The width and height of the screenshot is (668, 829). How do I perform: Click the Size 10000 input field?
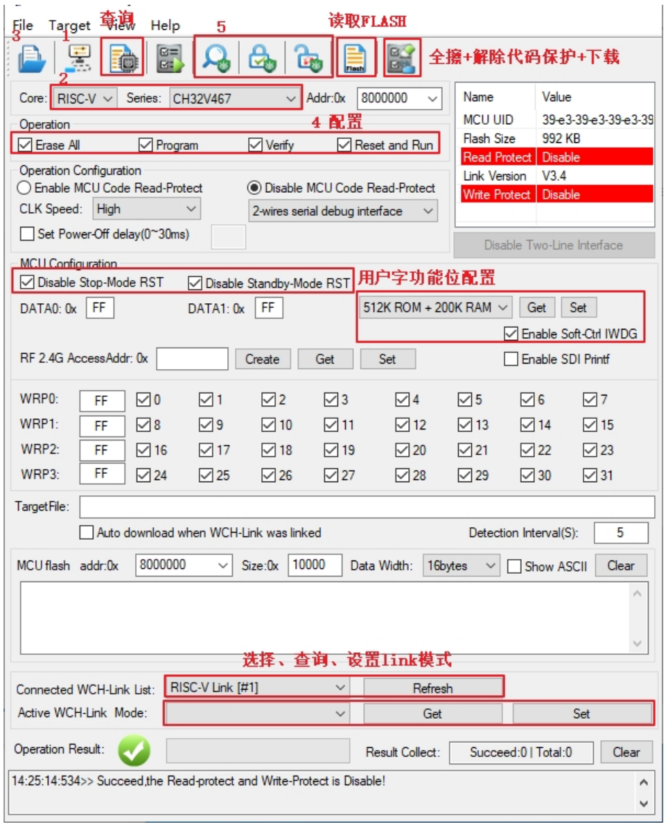click(x=315, y=565)
